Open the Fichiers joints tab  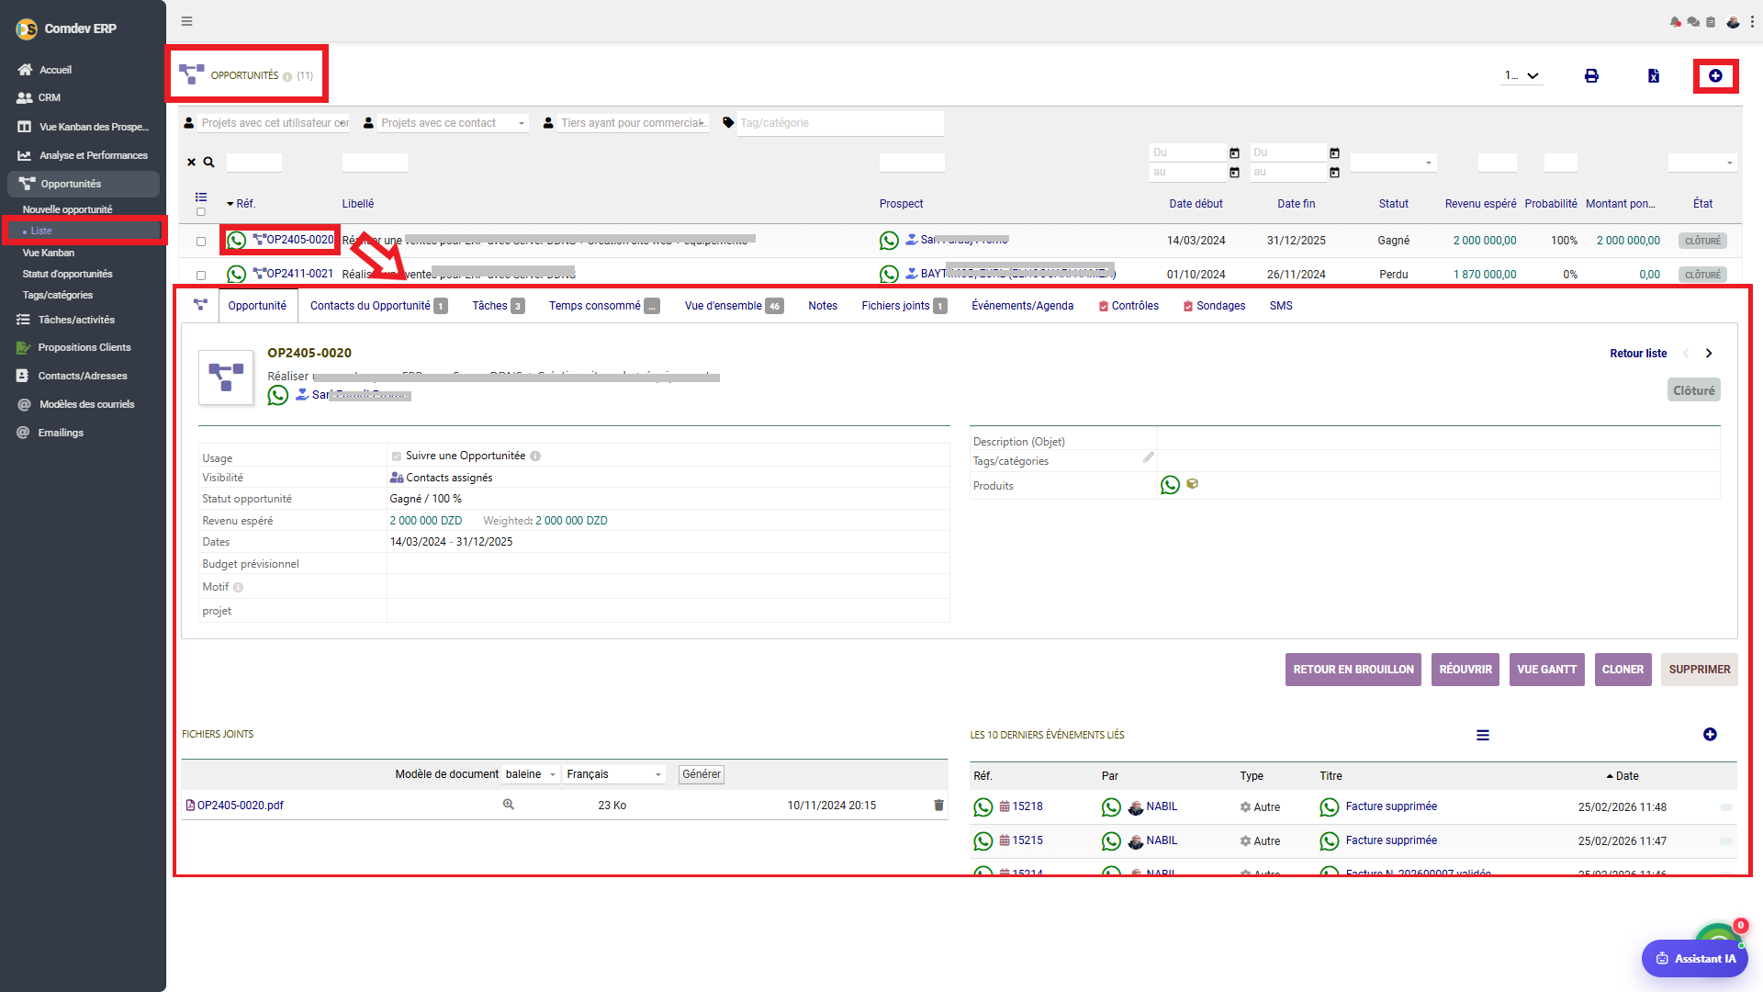point(904,306)
